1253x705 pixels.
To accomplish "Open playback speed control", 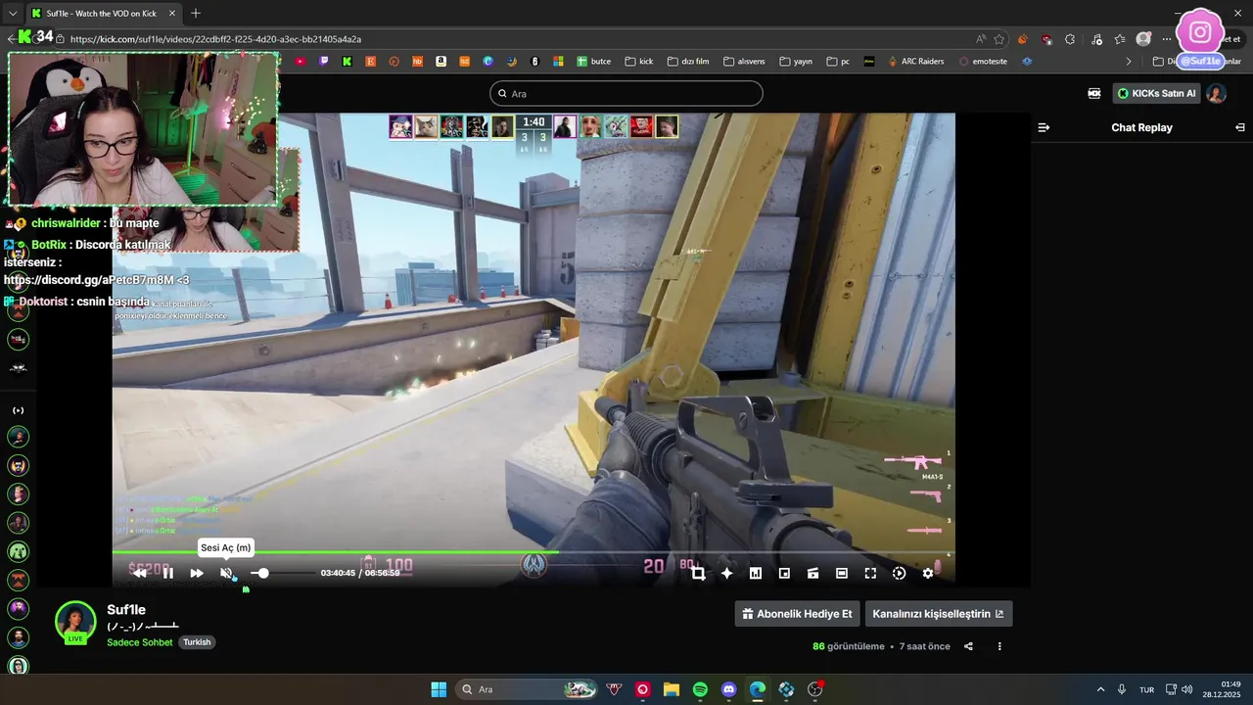I will 899,574.
